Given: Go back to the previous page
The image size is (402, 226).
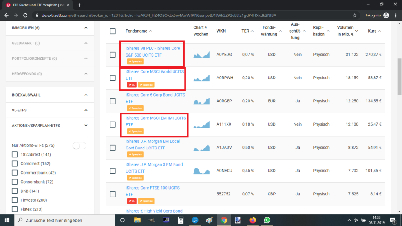Looking at the screenshot, I should pyautogui.click(x=6, y=15).
